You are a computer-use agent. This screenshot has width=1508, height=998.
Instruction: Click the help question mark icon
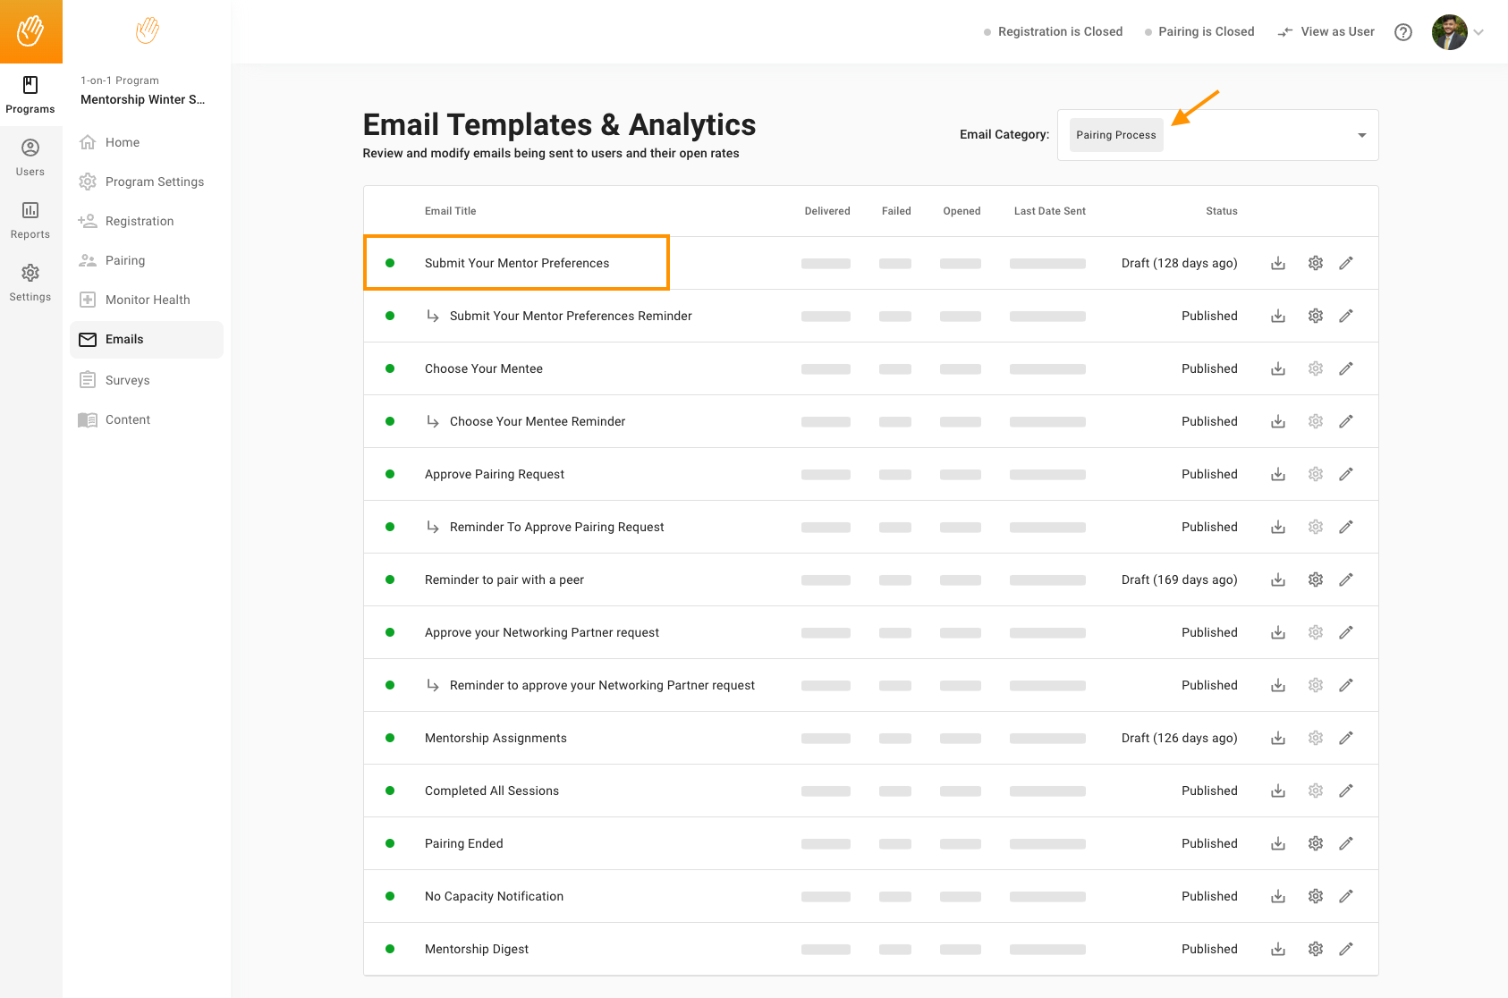tap(1403, 32)
